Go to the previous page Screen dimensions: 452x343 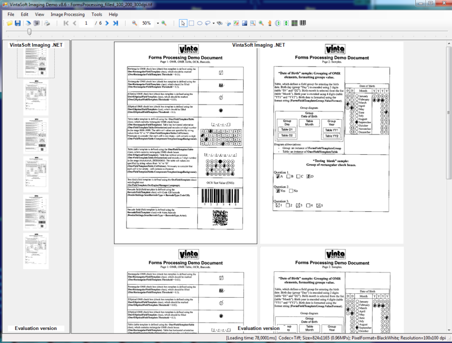coord(74,23)
